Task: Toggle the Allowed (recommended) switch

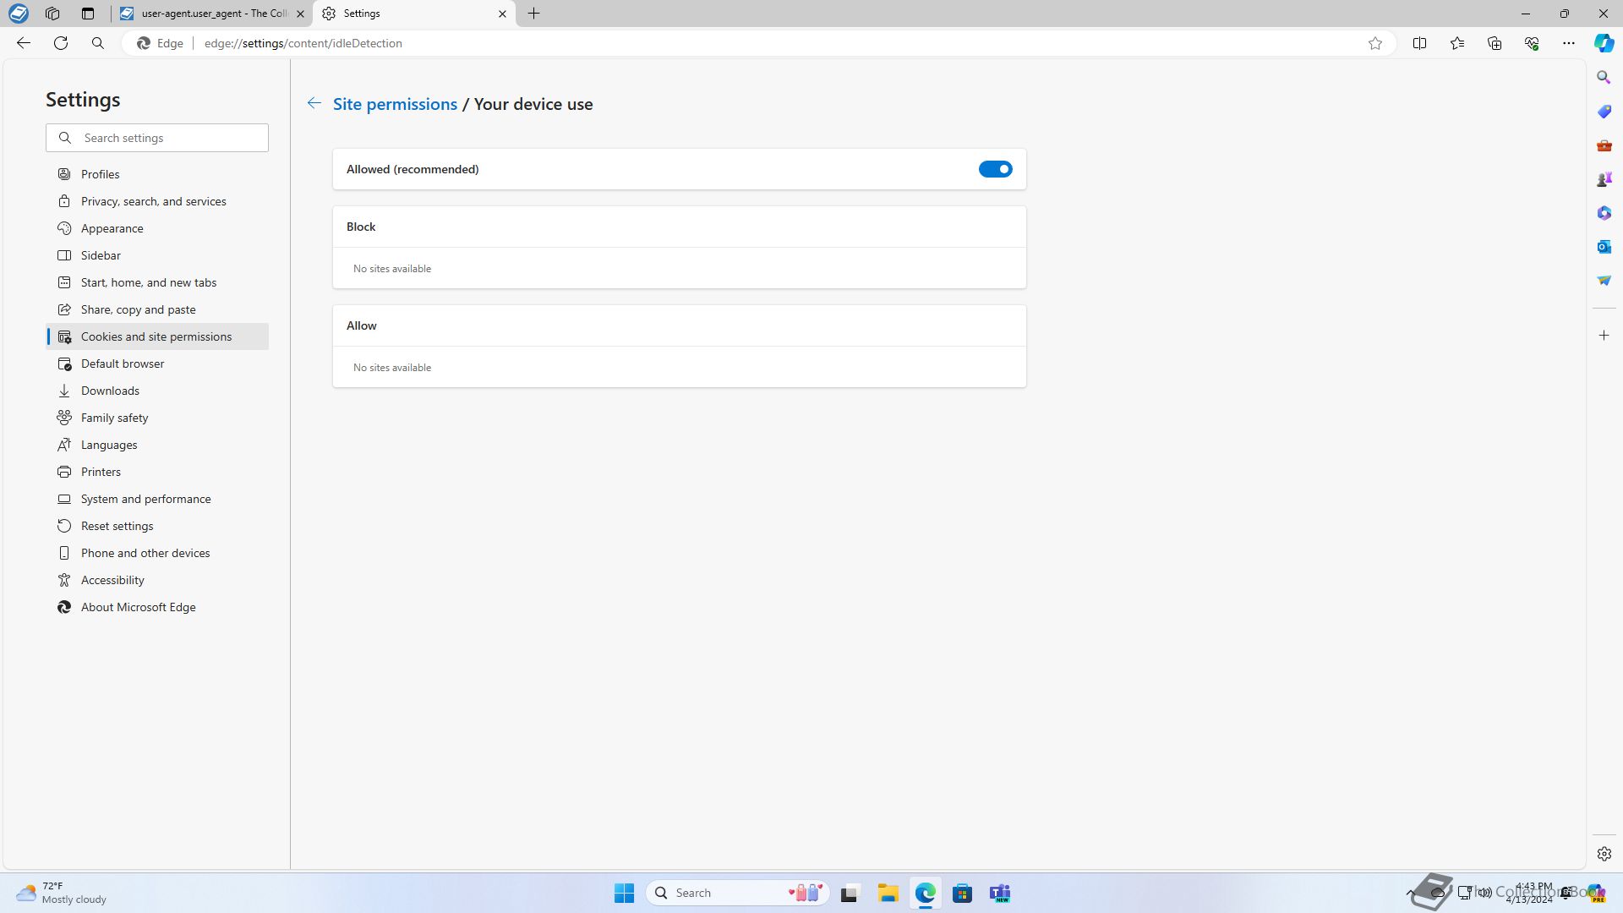Action: pyautogui.click(x=995, y=169)
